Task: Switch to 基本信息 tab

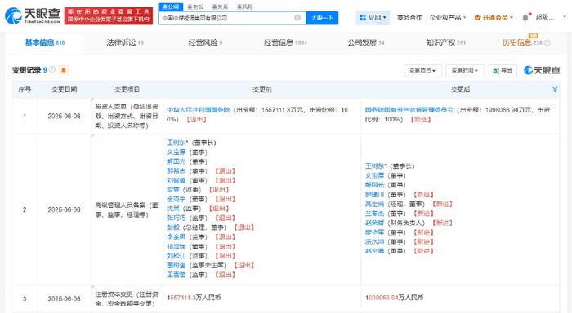Action: pyautogui.click(x=44, y=42)
